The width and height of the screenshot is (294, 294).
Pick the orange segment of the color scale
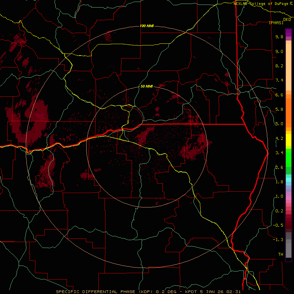288,113
